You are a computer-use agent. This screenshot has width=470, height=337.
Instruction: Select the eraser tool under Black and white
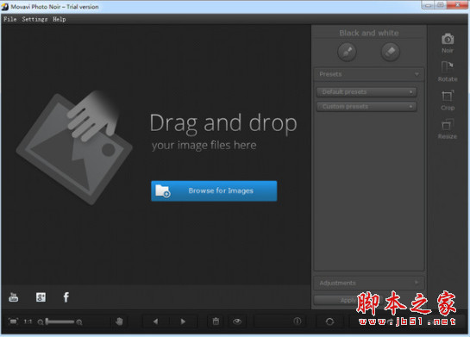[391, 52]
